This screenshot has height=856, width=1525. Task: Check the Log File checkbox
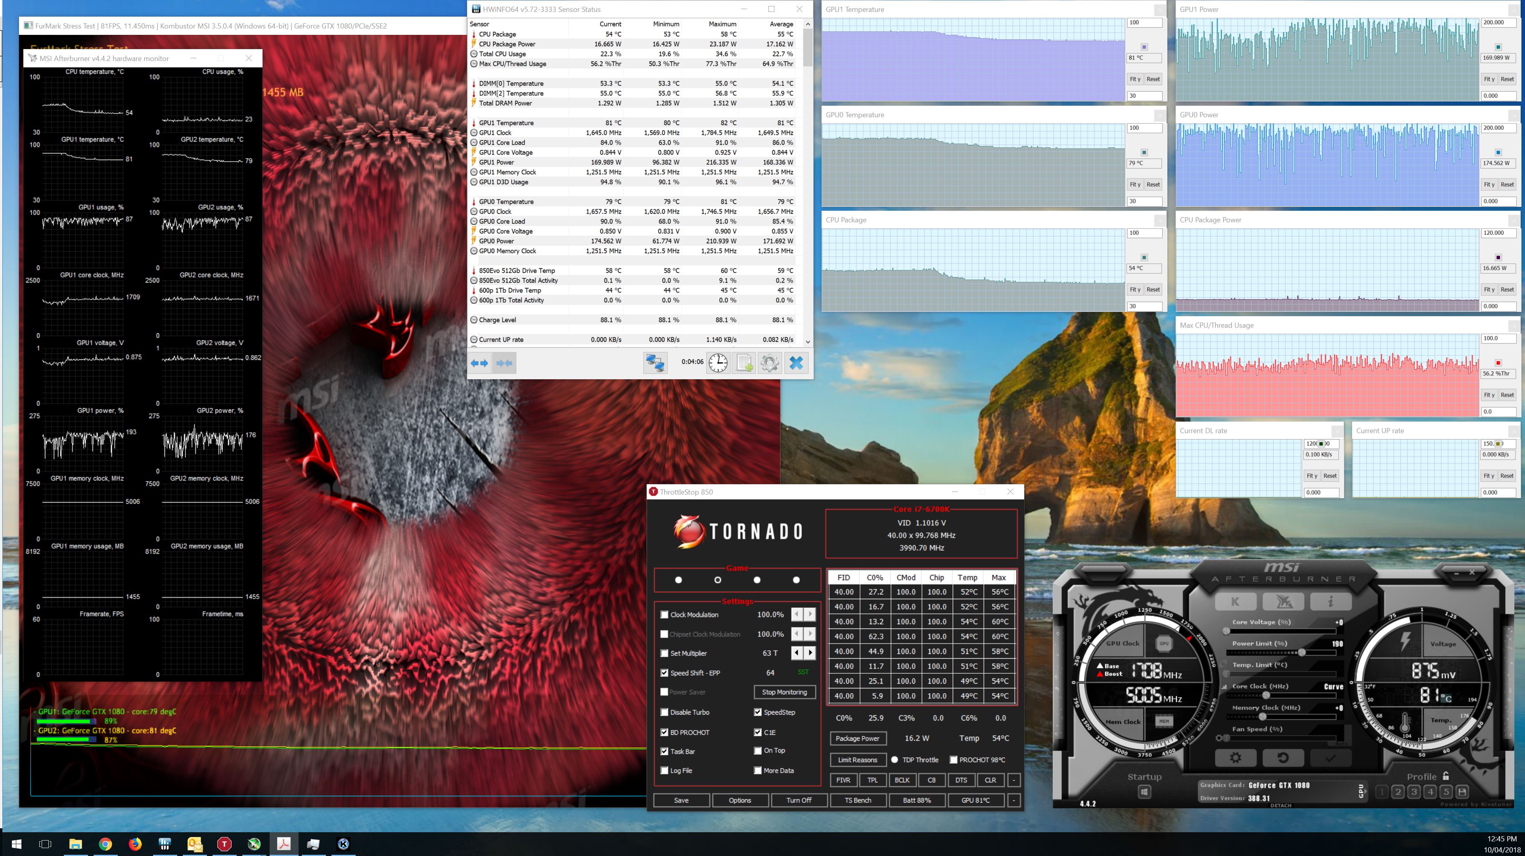tap(664, 771)
